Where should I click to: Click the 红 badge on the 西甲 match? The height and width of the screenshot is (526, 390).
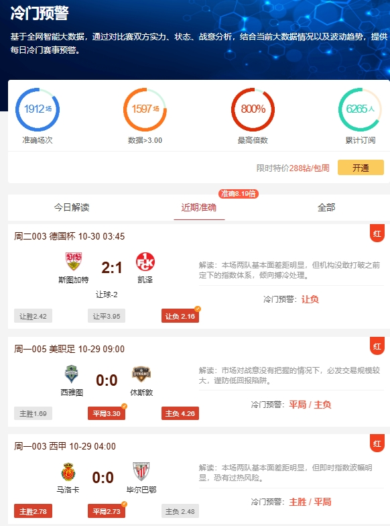[377, 443]
